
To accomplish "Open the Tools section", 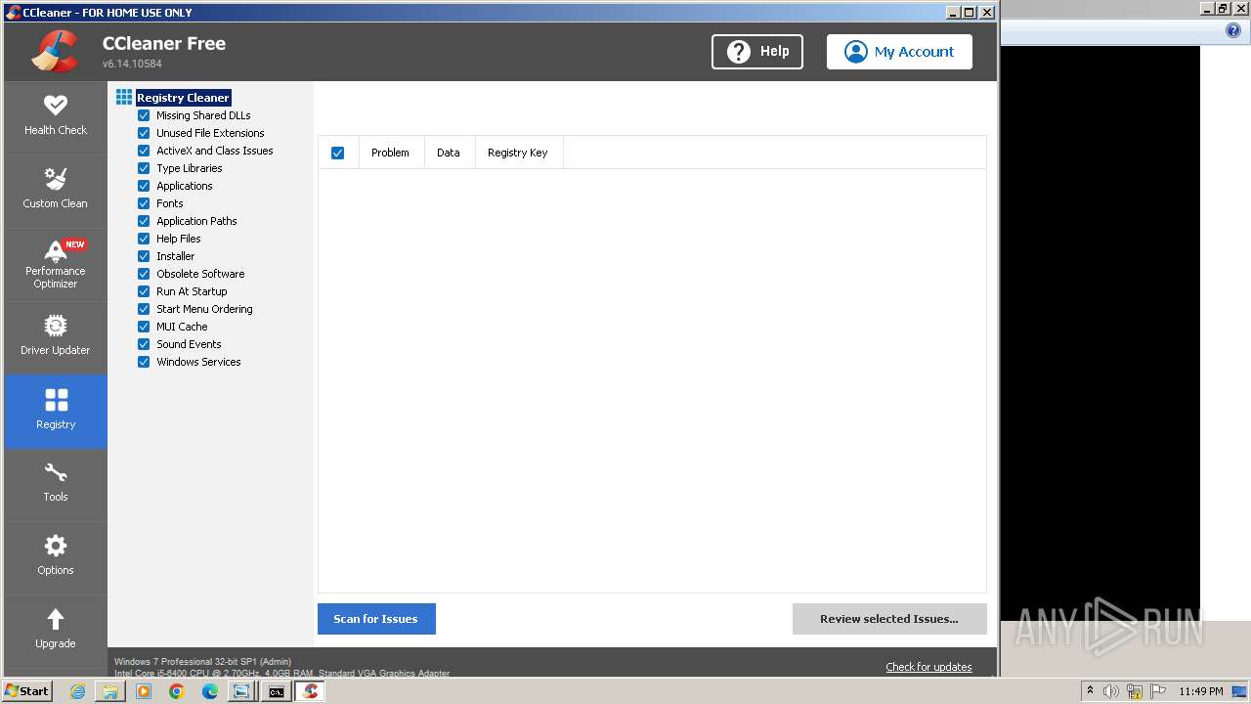I will tap(56, 484).
